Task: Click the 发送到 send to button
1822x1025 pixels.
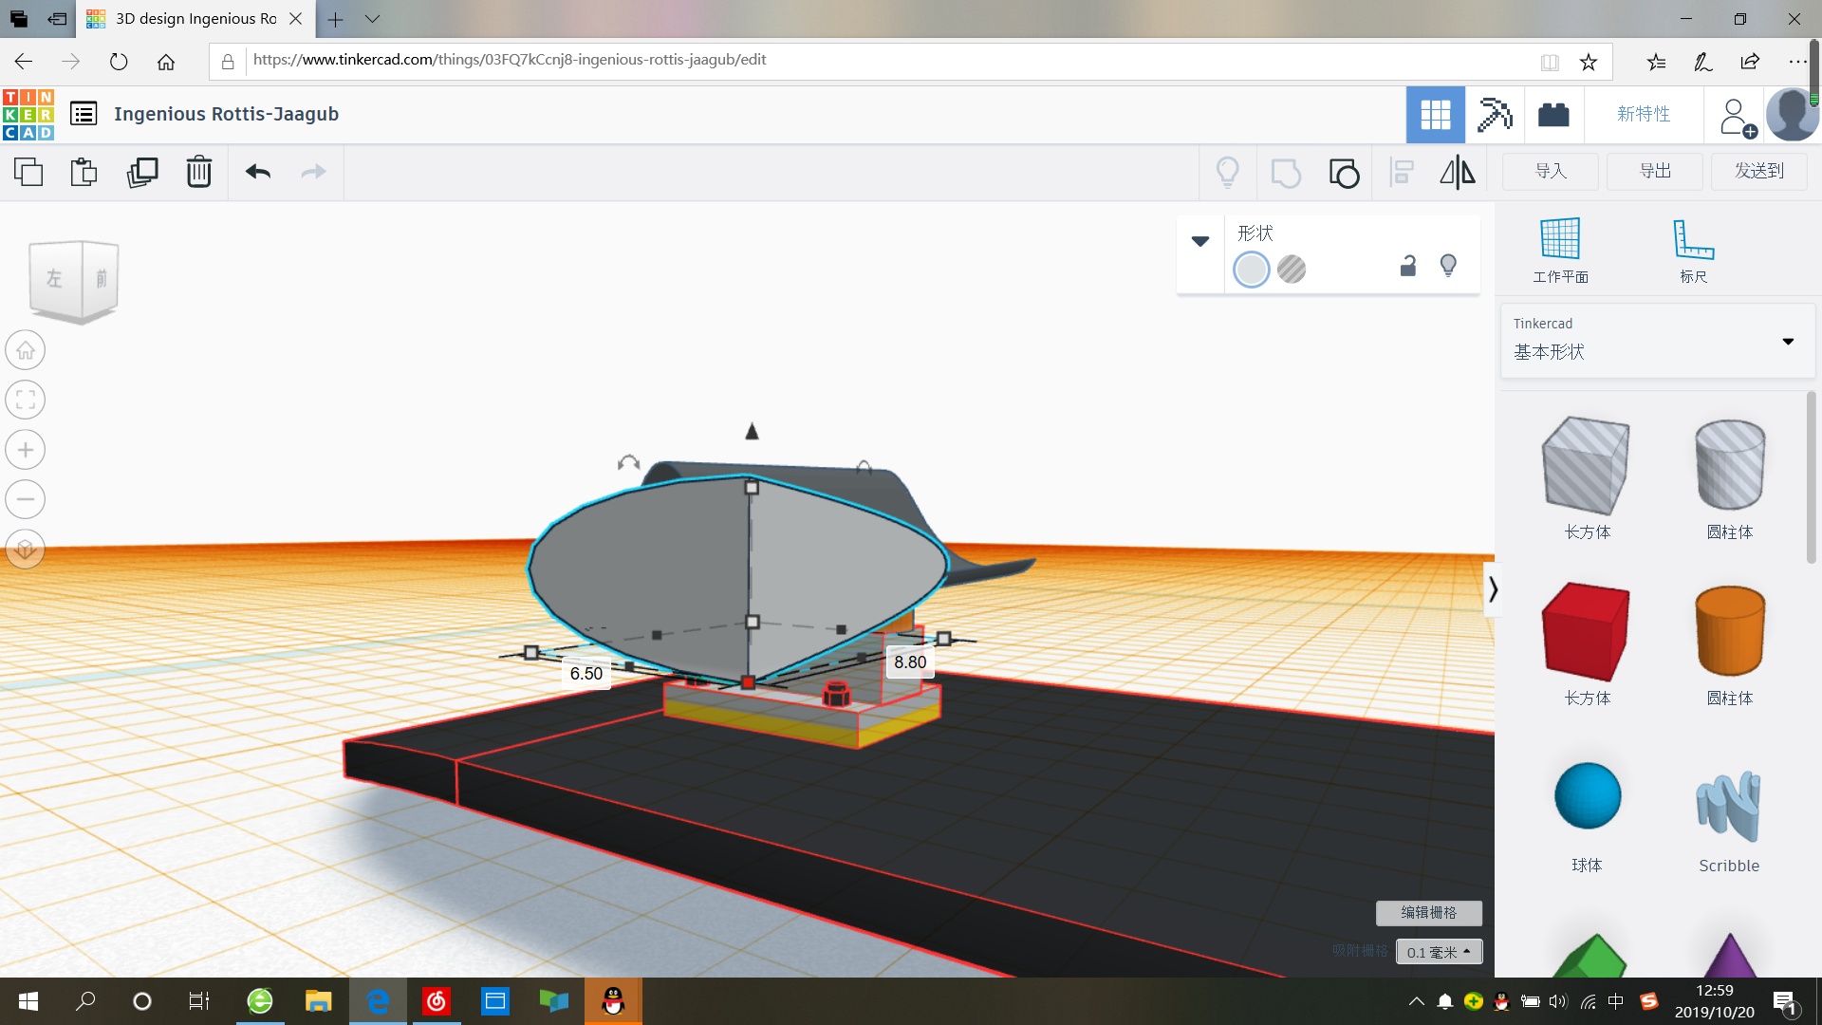Action: (x=1759, y=172)
